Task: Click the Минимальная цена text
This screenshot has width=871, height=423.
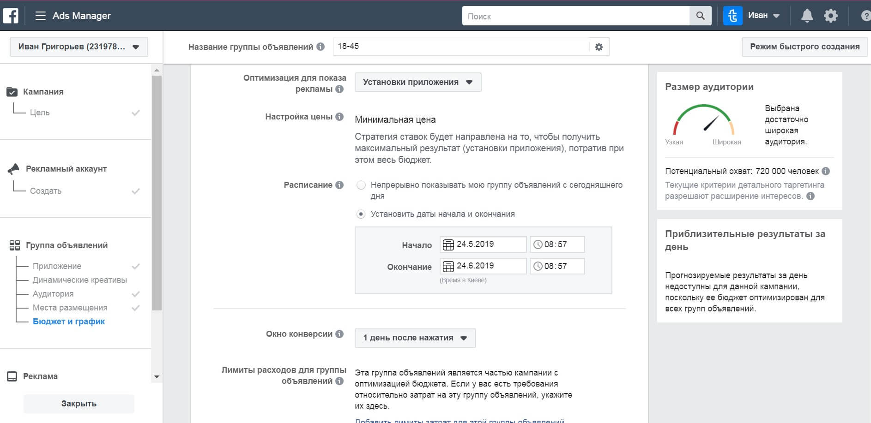Action: (x=395, y=119)
